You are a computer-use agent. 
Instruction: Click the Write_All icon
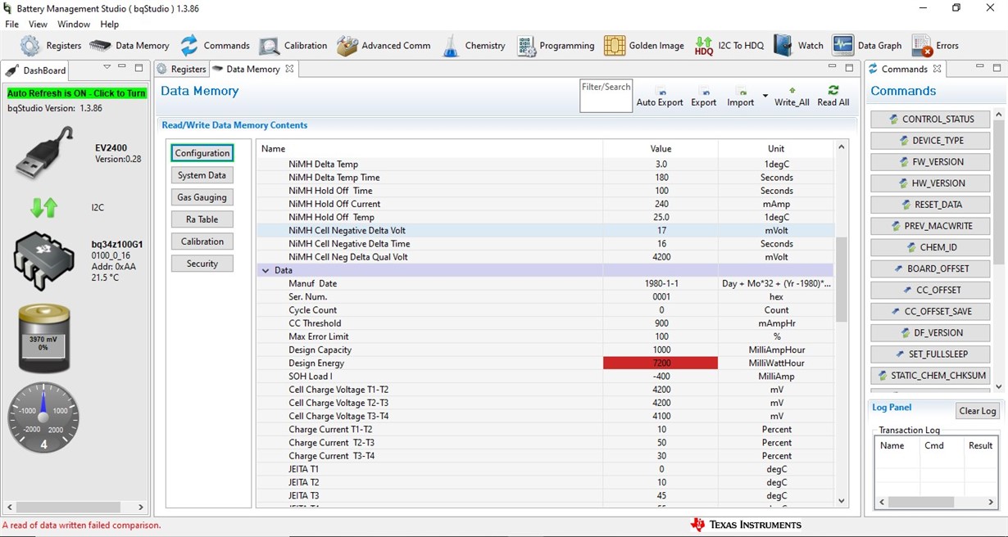click(792, 97)
